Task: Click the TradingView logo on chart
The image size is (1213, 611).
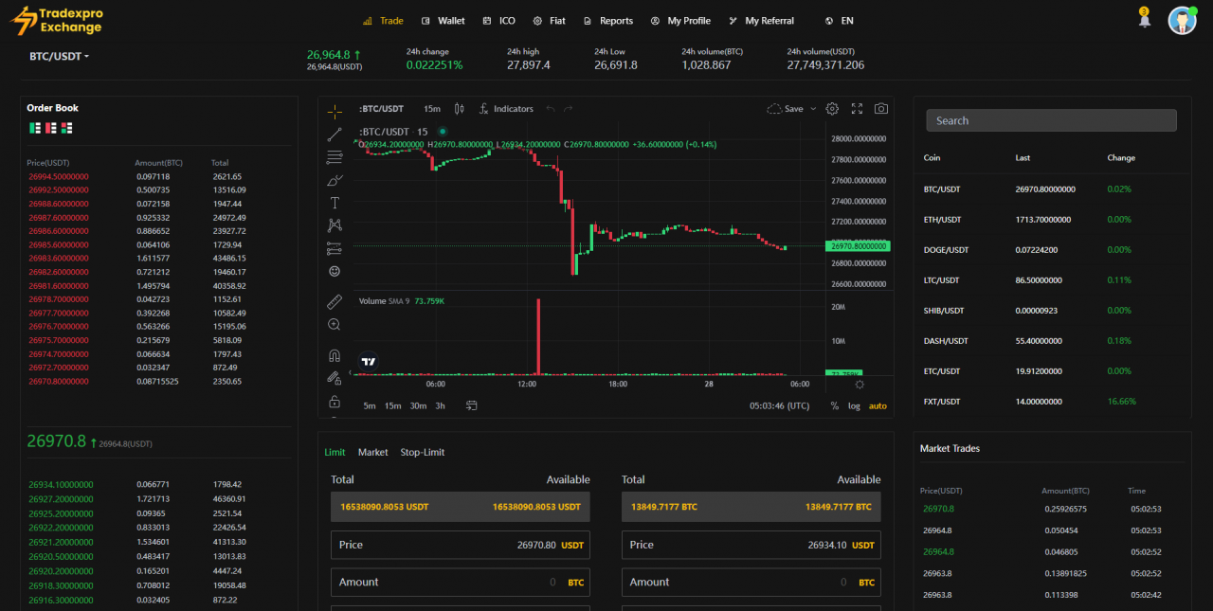Action: point(369,361)
